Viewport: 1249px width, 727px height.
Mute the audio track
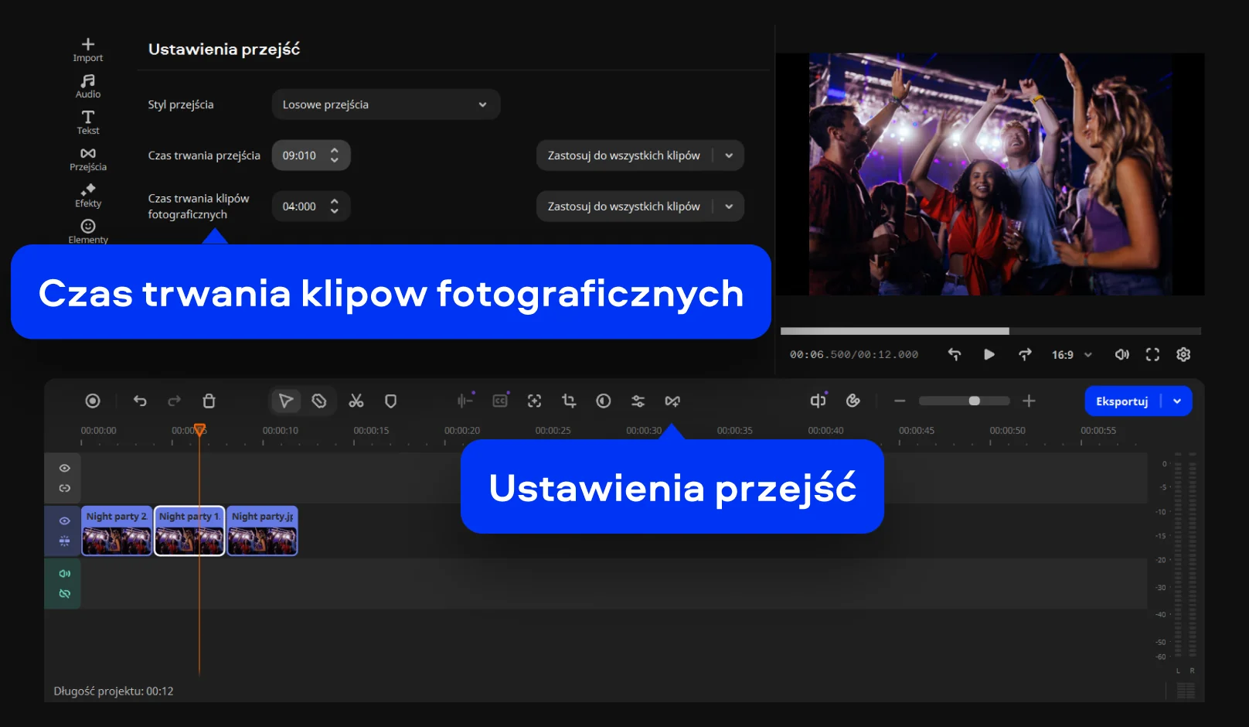coord(65,573)
